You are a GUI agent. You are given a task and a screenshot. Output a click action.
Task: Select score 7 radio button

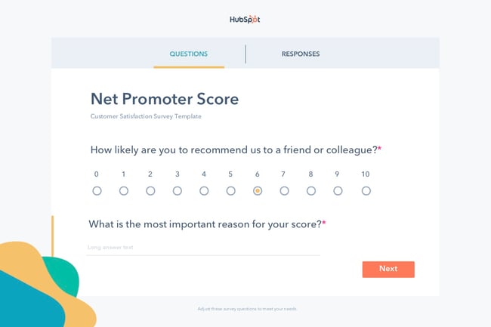284,191
